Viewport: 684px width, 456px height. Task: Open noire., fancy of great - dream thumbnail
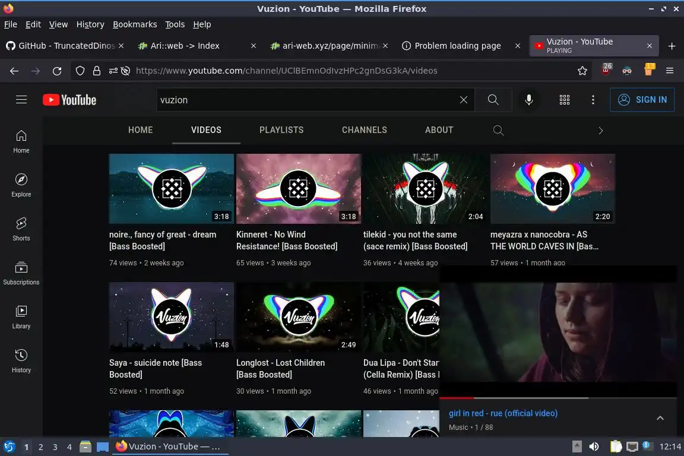tap(172, 189)
